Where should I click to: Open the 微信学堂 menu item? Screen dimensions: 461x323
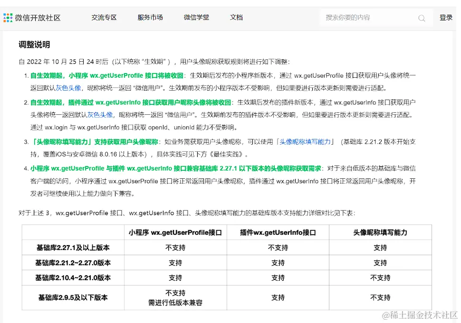pyautogui.click(x=196, y=18)
